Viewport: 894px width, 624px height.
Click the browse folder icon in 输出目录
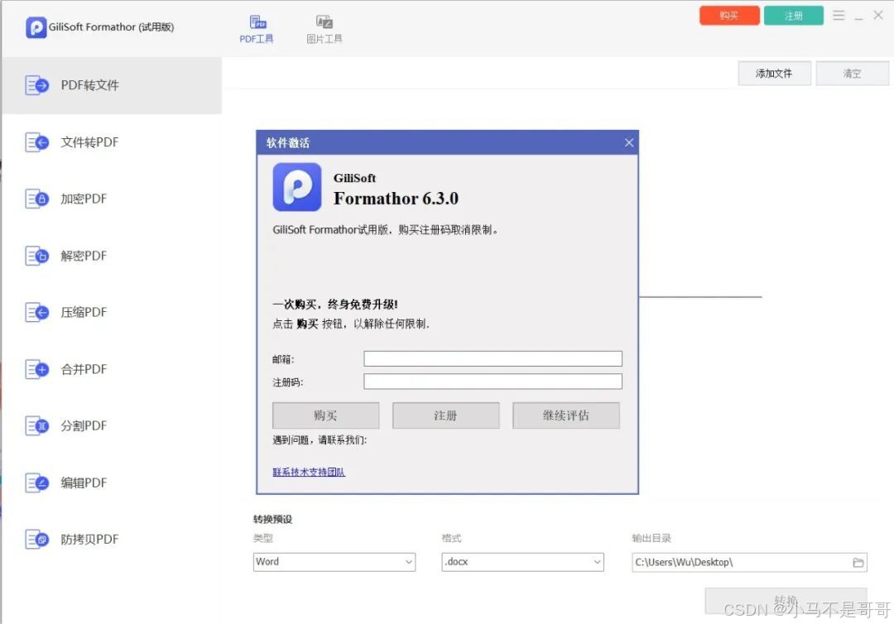click(858, 563)
